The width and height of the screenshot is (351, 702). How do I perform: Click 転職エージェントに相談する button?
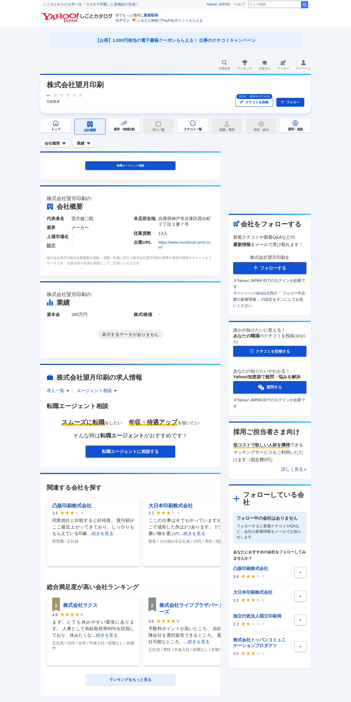[x=130, y=452]
